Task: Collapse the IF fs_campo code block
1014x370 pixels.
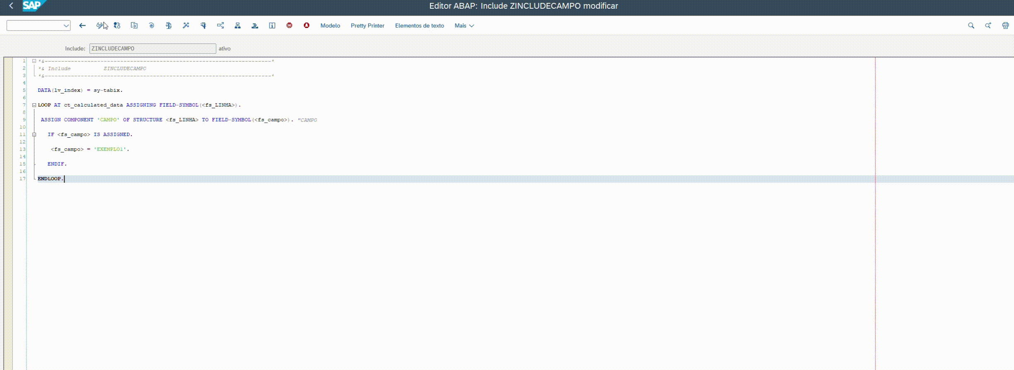Action: [x=34, y=134]
